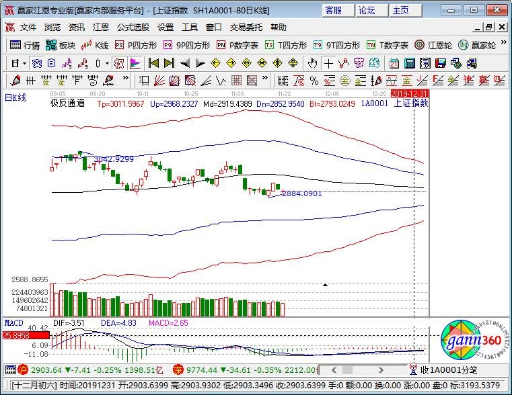Click the save floppy disk icon
Screen dimensions: 512x395
click(441, 63)
